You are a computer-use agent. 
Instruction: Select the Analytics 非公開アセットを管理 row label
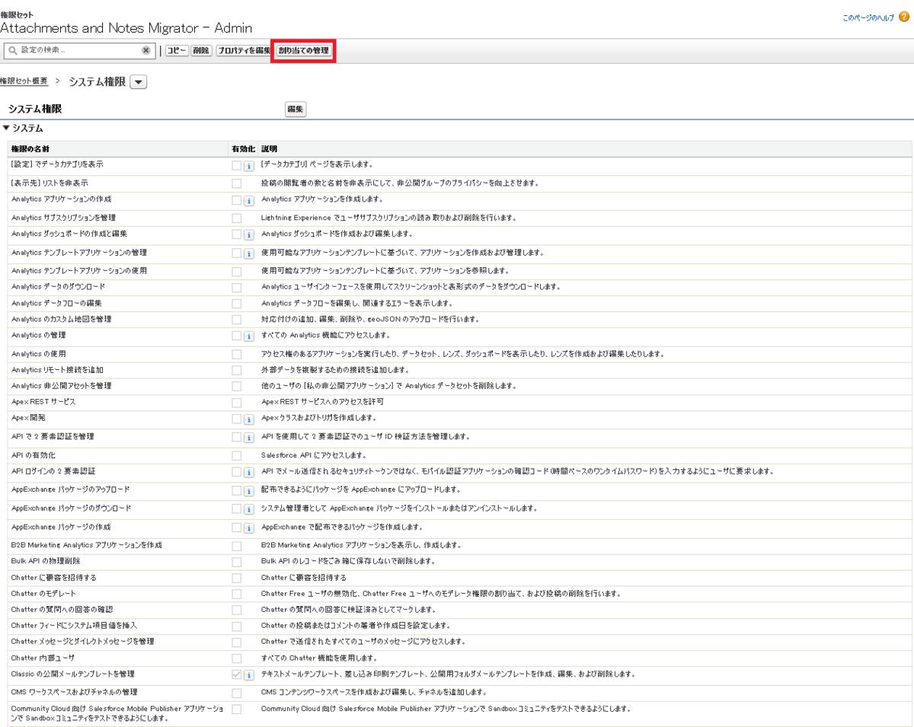(x=62, y=386)
